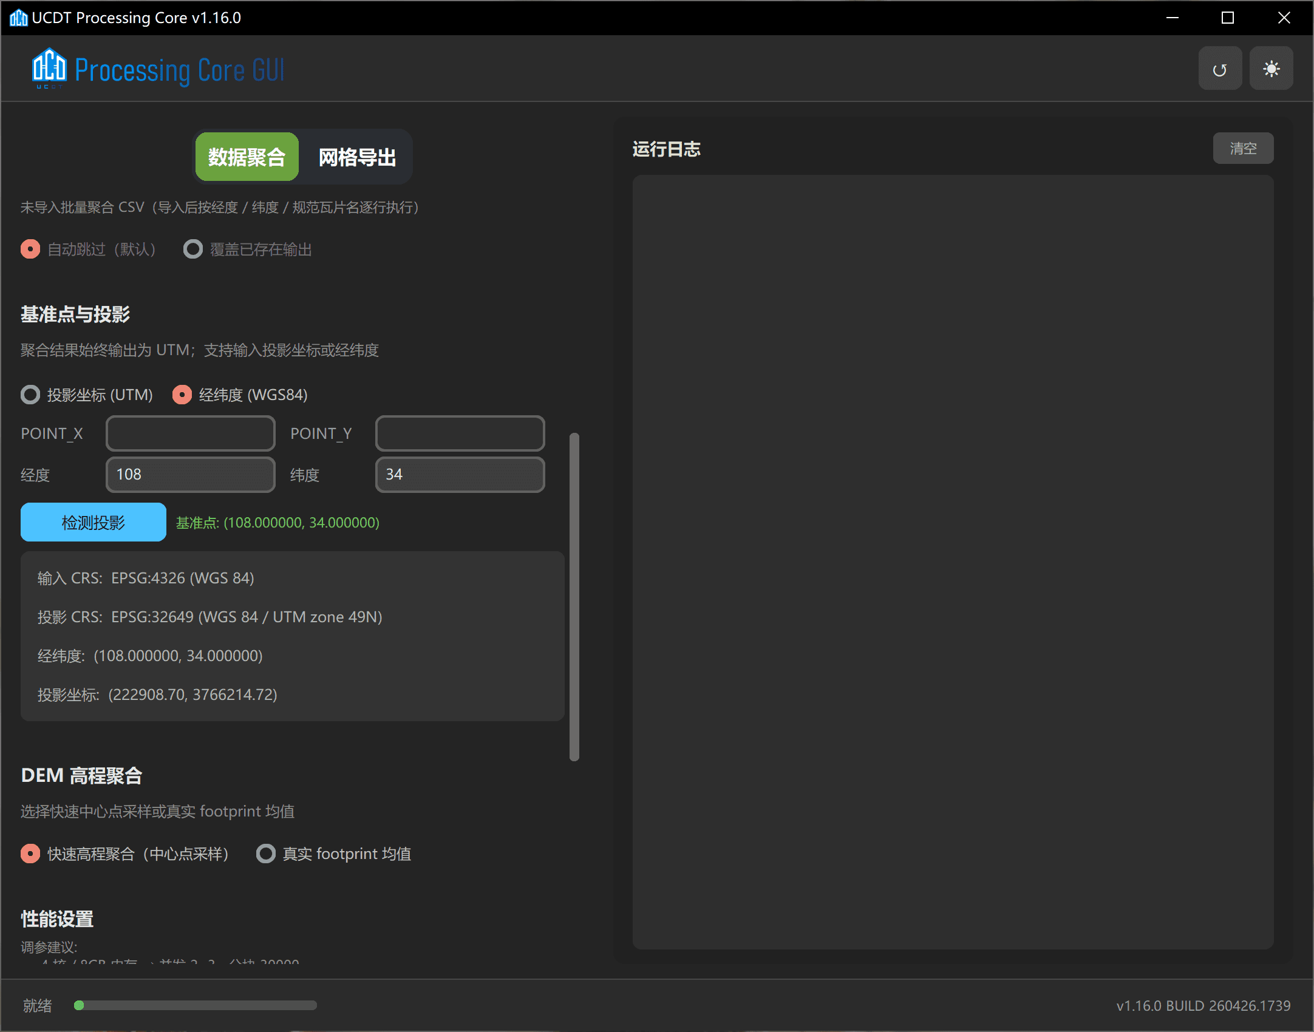Maximize the UCDT Processing Core window
Viewport: 1314px width, 1032px height.
click(1228, 18)
